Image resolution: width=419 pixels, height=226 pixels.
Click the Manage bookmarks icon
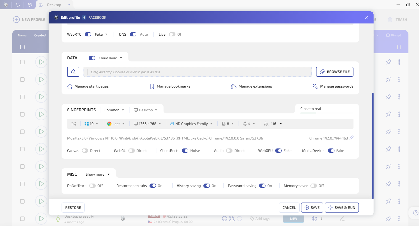152,86
